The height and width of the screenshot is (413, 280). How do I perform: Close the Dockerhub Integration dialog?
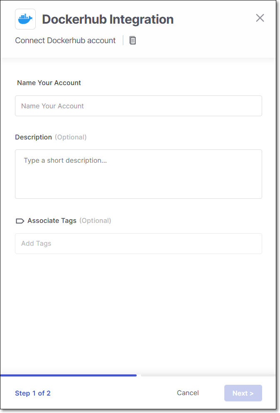(x=260, y=18)
